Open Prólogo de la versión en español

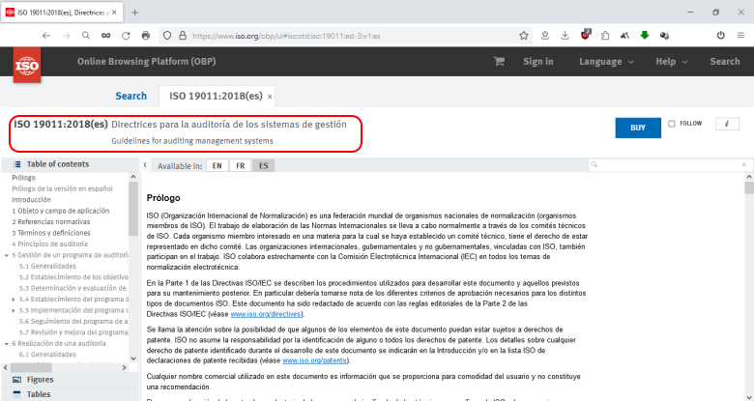coord(63,188)
